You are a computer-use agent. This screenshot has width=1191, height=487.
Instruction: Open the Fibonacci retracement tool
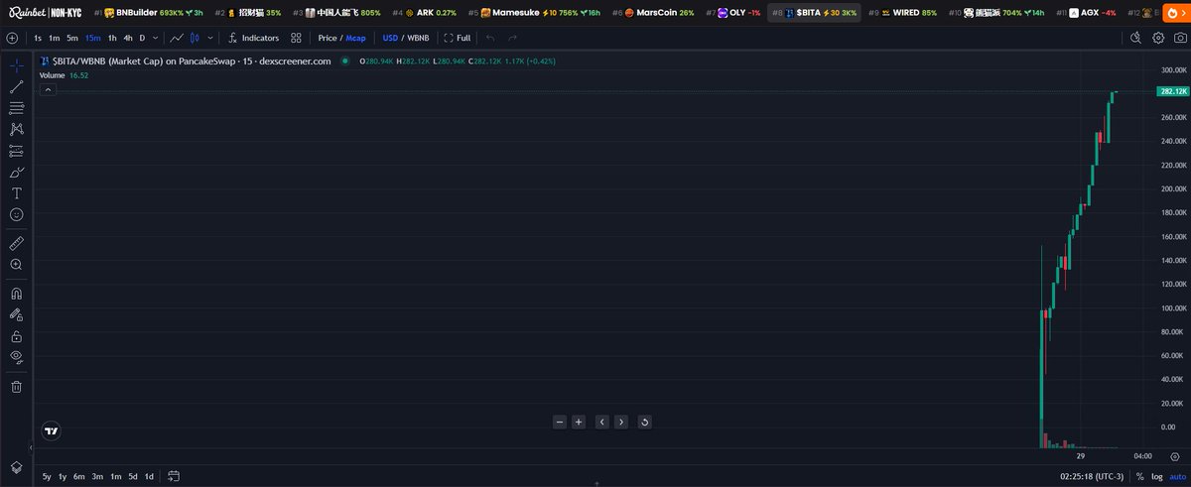[16, 108]
